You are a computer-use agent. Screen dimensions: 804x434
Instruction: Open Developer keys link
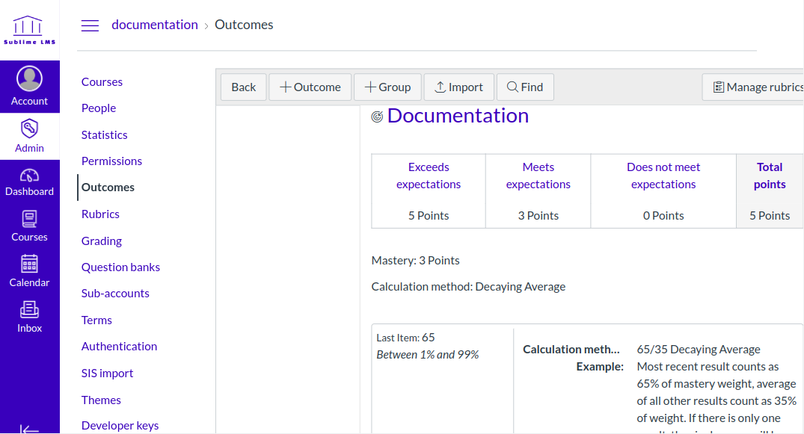tap(120, 425)
